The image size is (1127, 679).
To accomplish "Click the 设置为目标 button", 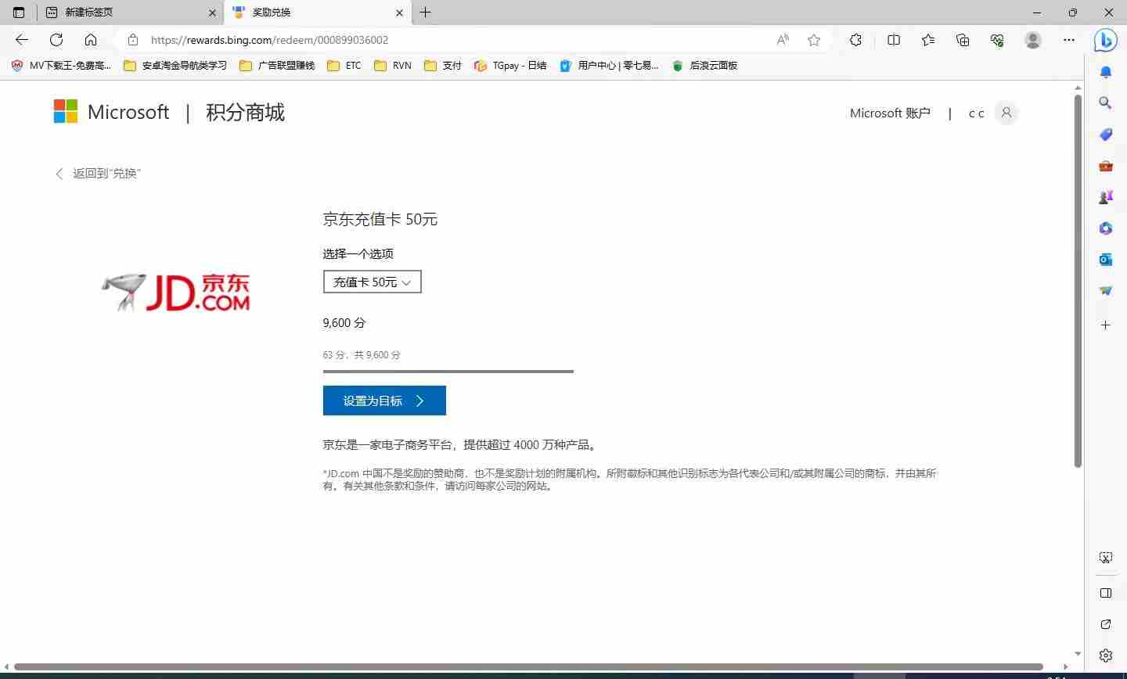I will (384, 401).
